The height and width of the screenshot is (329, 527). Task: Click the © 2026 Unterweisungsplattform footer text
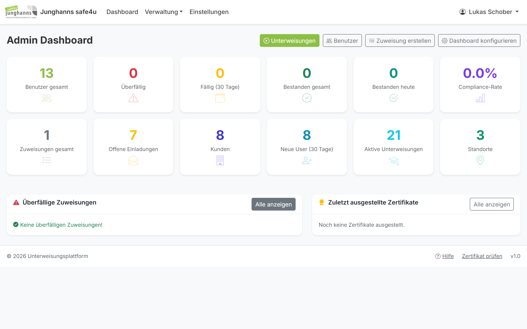47,256
